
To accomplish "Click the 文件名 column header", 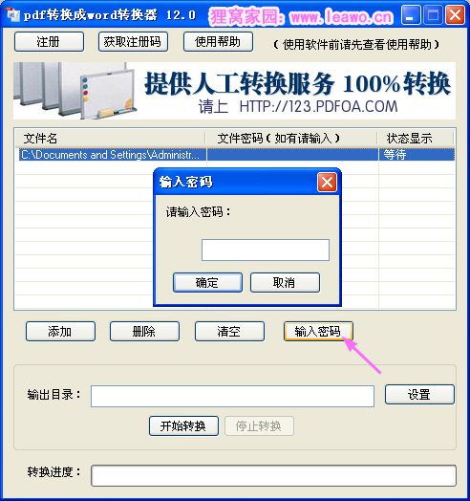I will 110,139.
